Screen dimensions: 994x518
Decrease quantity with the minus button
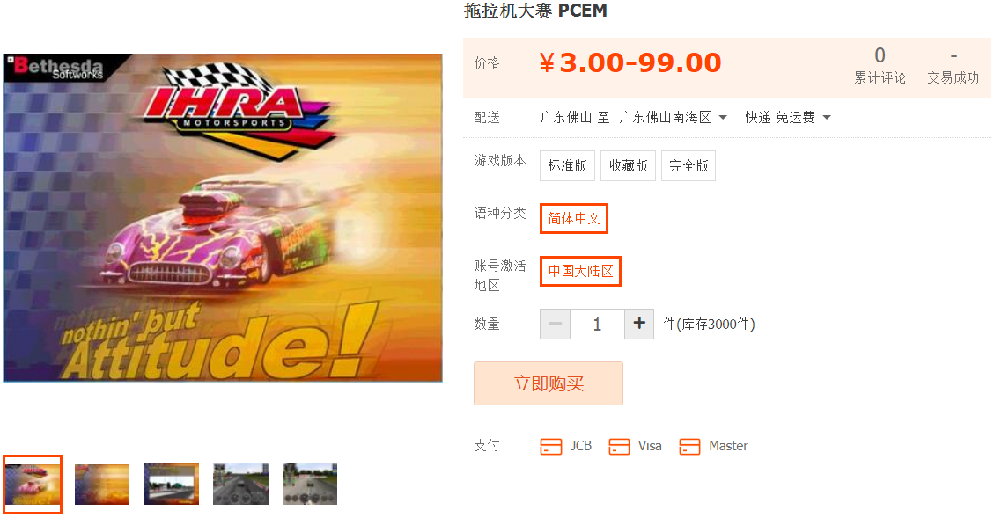coord(556,324)
